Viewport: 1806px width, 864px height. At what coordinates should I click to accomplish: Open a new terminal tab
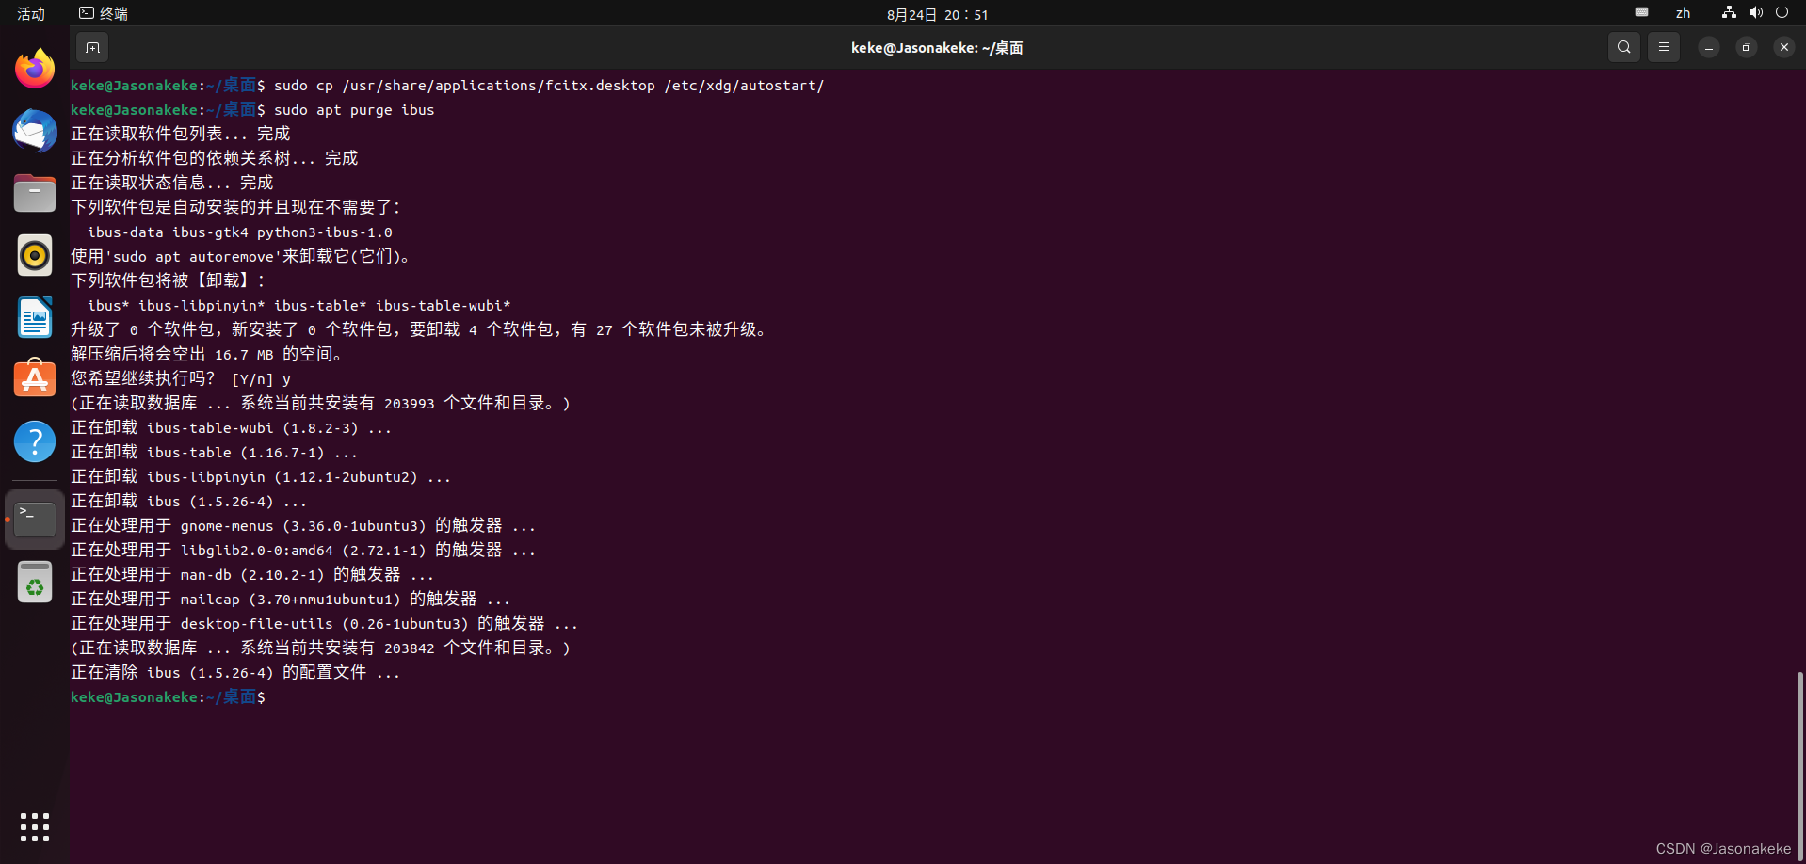[91, 47]
